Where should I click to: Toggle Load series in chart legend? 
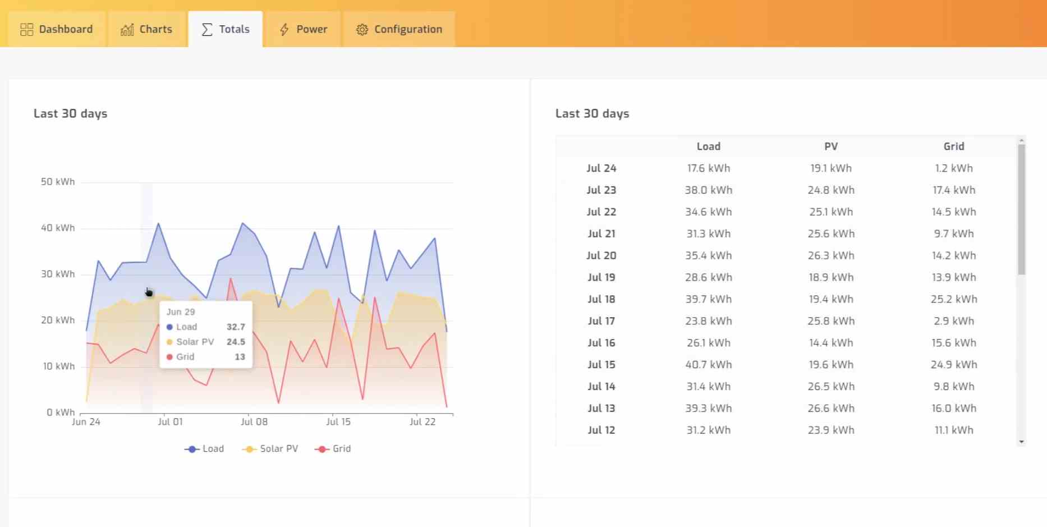pos(204,449)
